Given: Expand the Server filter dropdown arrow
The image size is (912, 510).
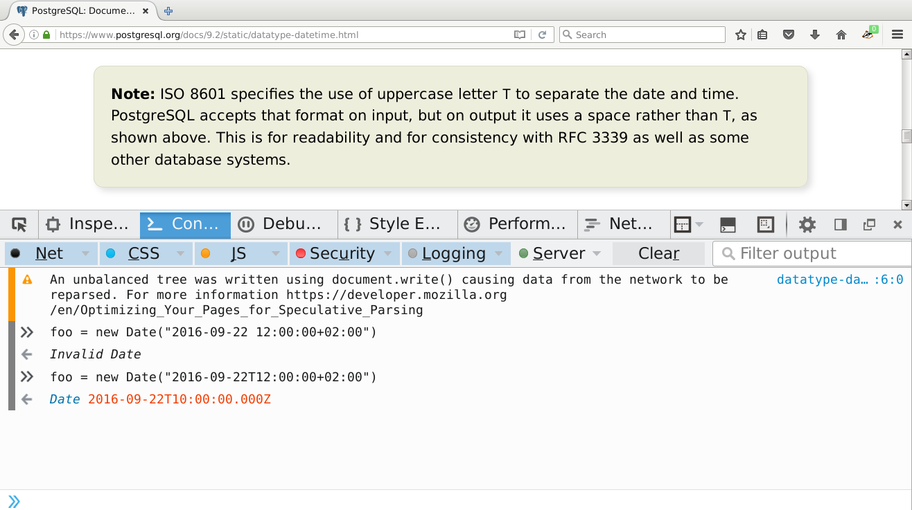Looking at the screenshot, I should pos(597,253).
